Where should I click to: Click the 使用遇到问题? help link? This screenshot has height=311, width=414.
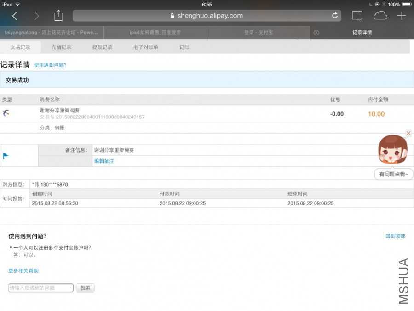pyautogui.click(x=50, y=65)
